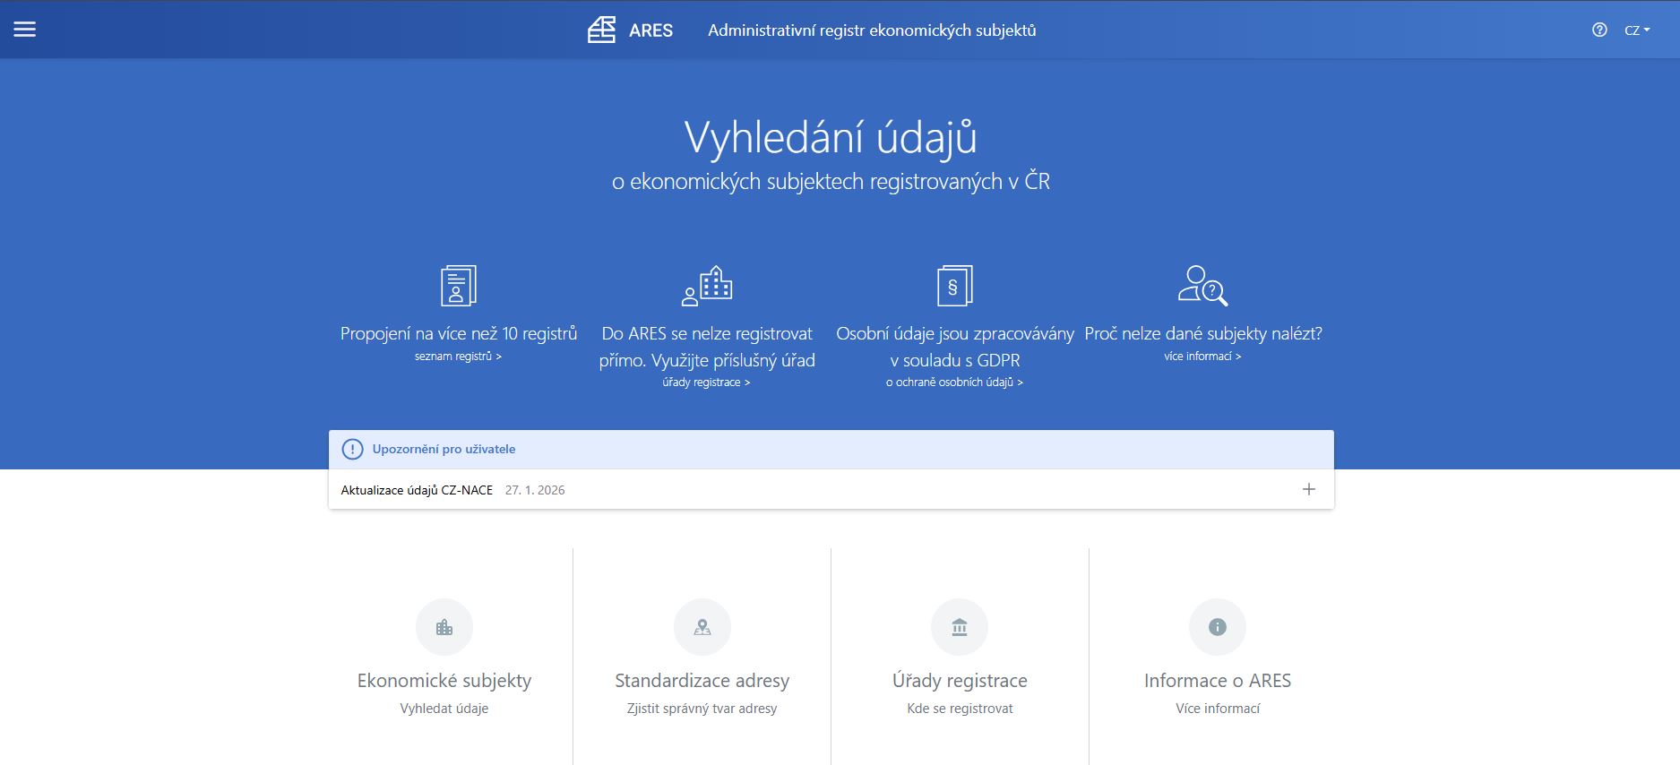Click the paragraph sign document icon
The image size is (1680, 765).
point(954,286)
